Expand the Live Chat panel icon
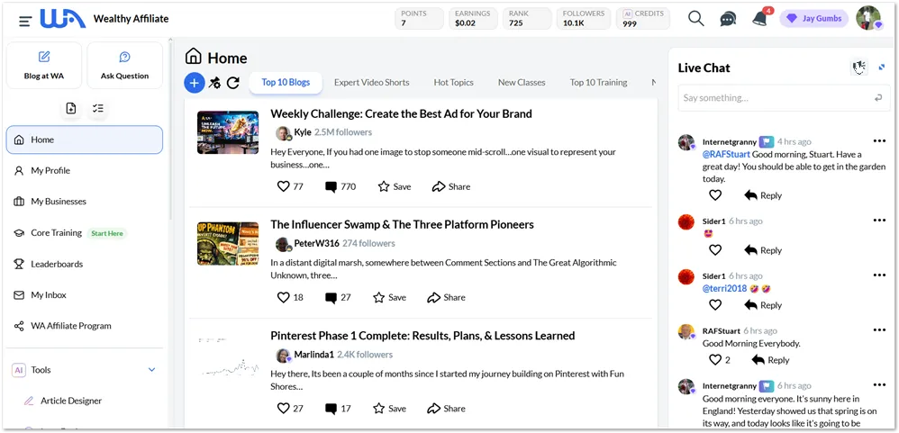Image resolution: width=899 pixels, height=433 pixels. click(882, 68)
